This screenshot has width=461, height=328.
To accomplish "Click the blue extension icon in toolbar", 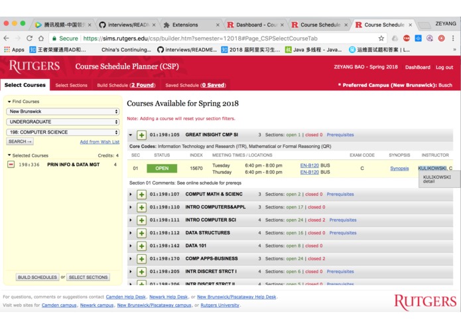I will (x=418, y=39).
